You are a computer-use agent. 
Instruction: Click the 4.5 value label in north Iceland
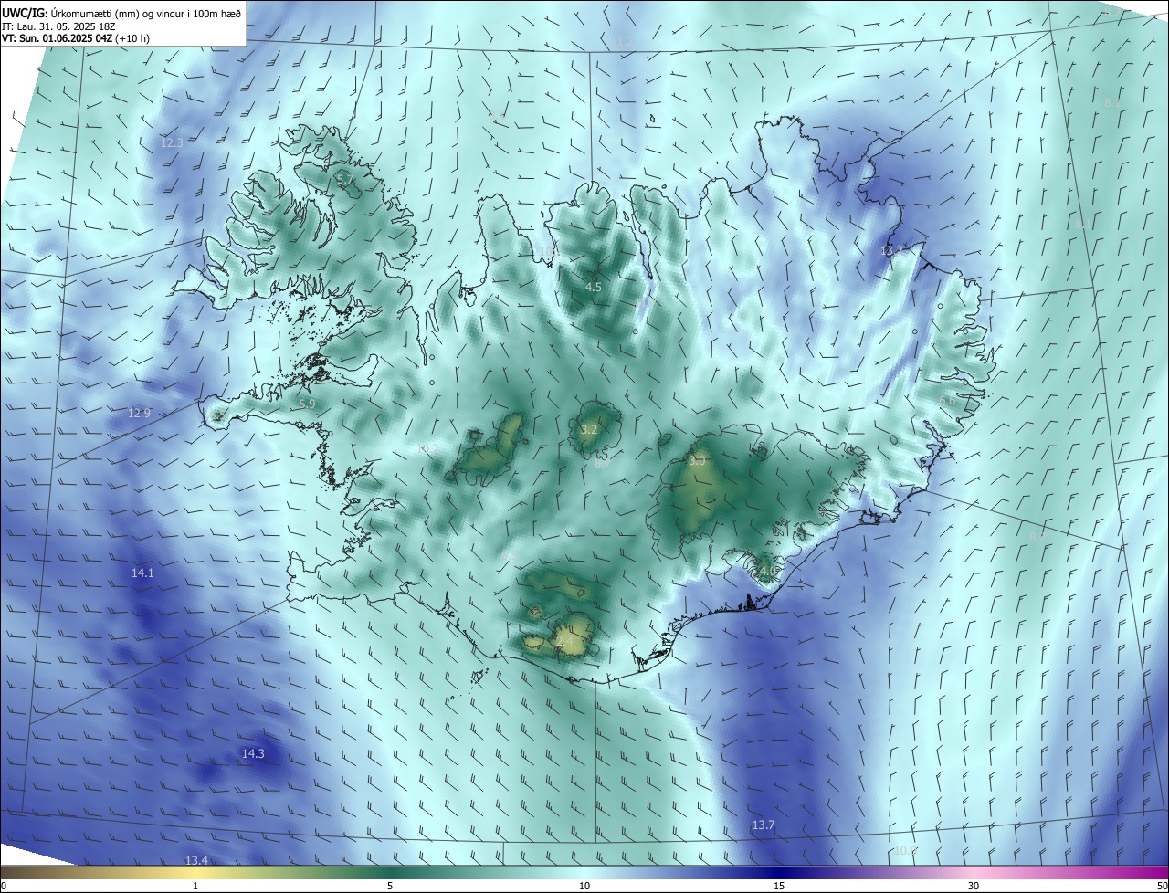click(594, 288)
